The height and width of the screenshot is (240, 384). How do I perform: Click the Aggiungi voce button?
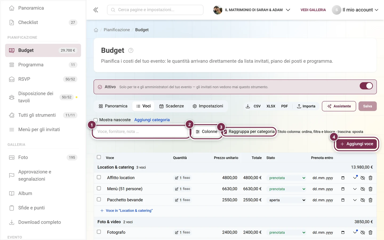357,144
